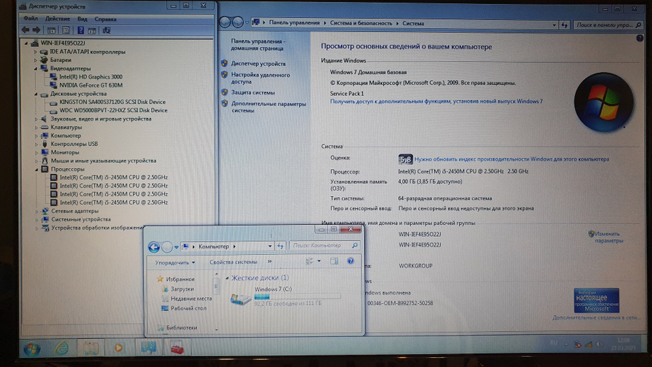Open the Упорядочить dropdown
The width and height of the screenshot is (652, 367).
[175, 263]
